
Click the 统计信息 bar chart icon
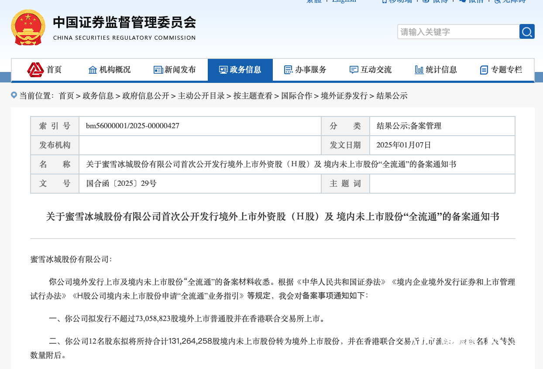419,70
